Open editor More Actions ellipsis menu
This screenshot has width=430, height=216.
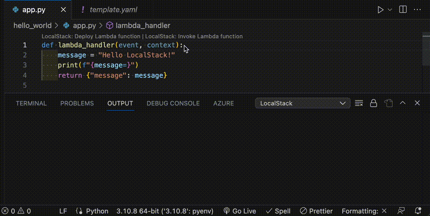point(417,10)
